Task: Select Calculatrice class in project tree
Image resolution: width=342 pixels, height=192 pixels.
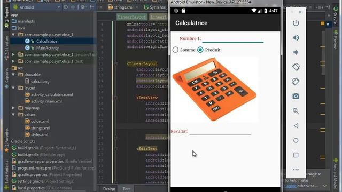Action: pos(46,41)
